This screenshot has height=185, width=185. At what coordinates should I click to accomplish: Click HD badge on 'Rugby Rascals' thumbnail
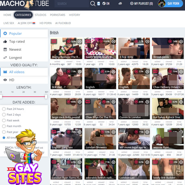click(54, 41)
